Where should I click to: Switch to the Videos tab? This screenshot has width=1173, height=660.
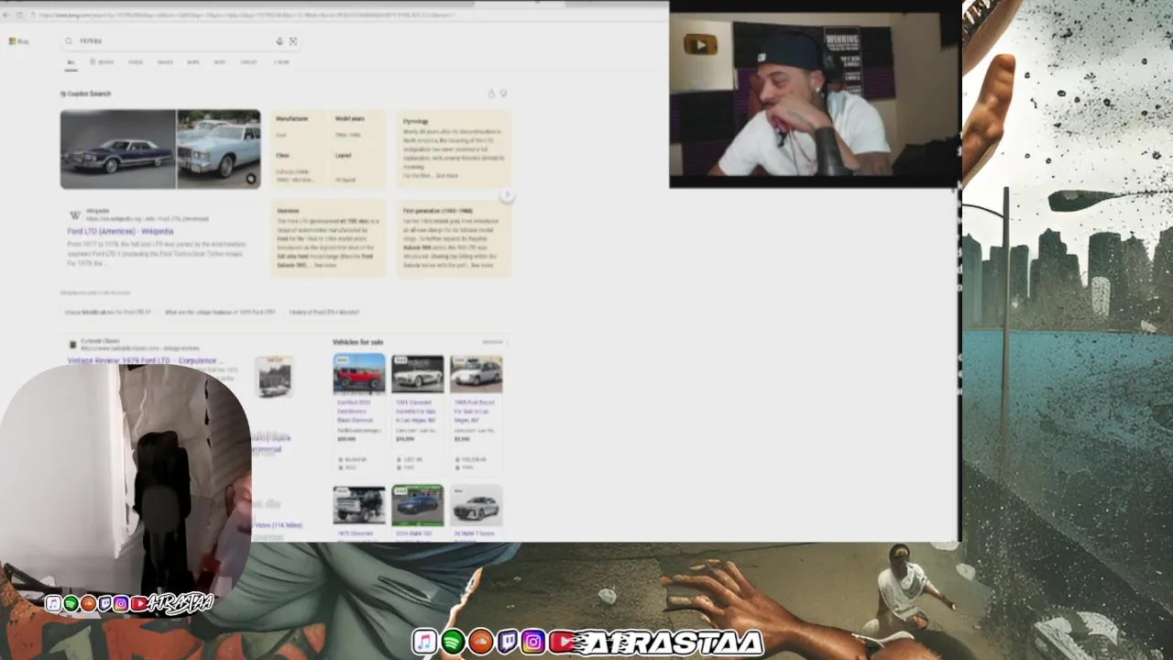[x=136, y=62]
